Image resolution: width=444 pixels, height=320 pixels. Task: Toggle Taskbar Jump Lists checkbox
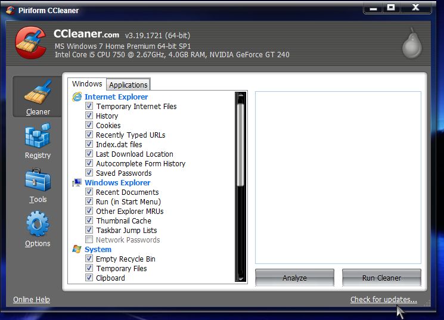[89, 230]
